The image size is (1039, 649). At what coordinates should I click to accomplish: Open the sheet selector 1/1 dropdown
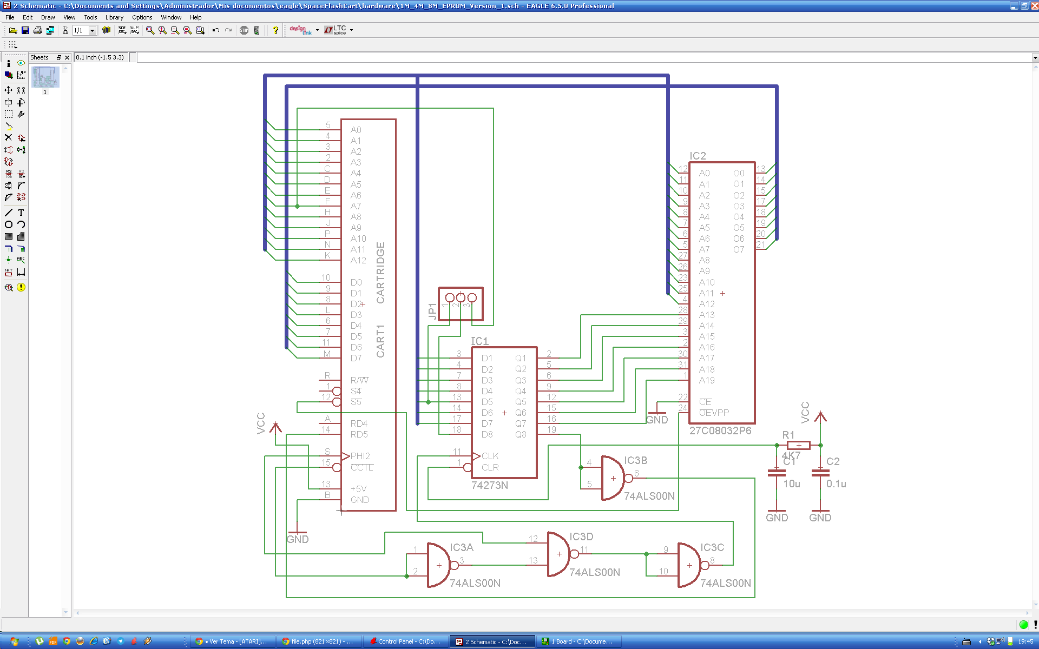[x=93, y=30]
